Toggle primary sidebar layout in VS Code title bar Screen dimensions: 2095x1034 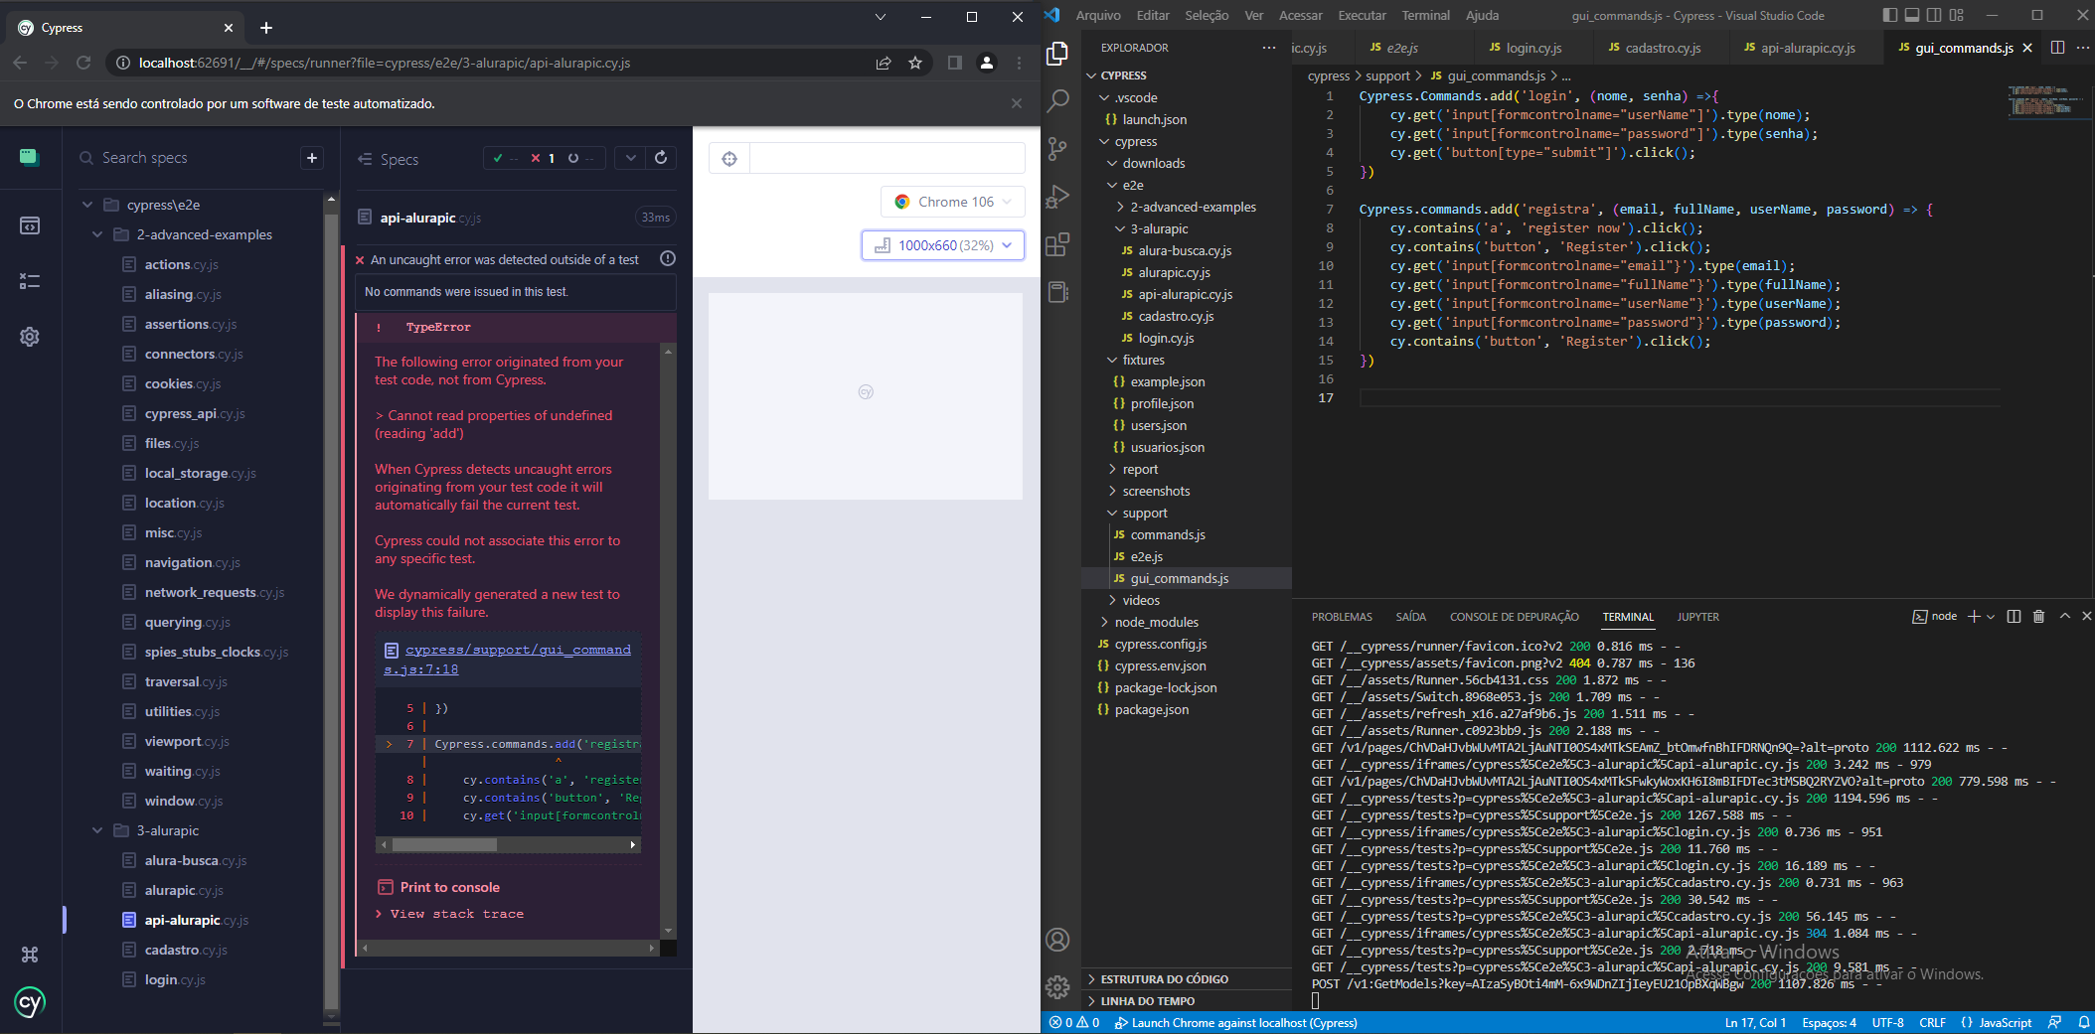tap(1889, 15)
